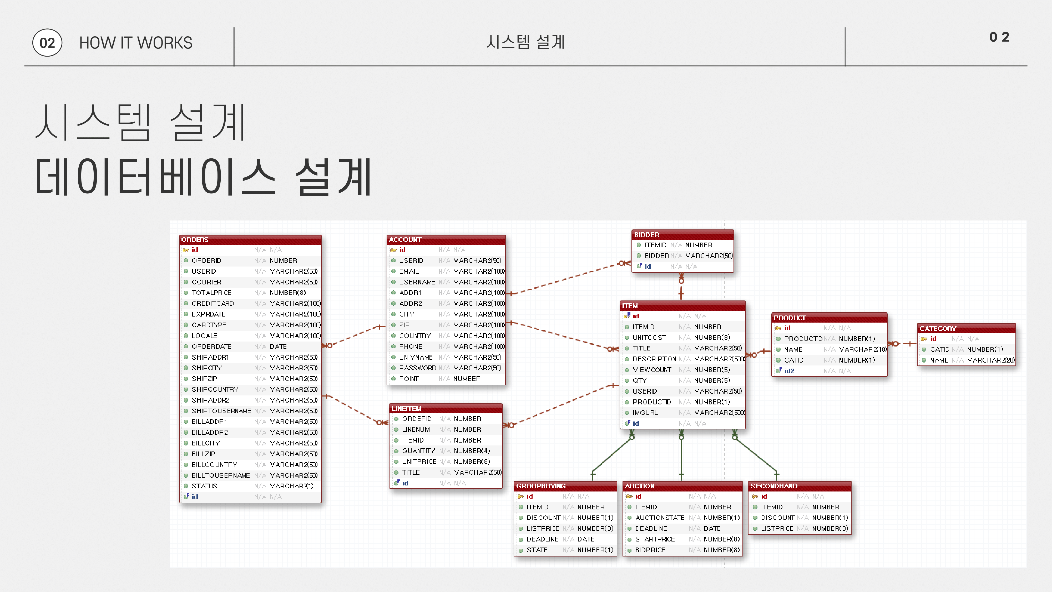Screen dimensions: 1052x592
Task: Click the foreign key icon beside LINEITEM id
Action: click(397, 483)
